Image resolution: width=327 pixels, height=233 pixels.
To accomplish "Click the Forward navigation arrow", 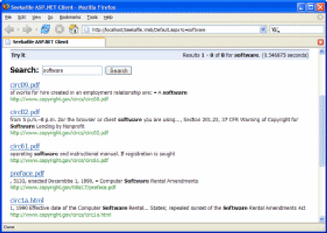I will (27, 29).
